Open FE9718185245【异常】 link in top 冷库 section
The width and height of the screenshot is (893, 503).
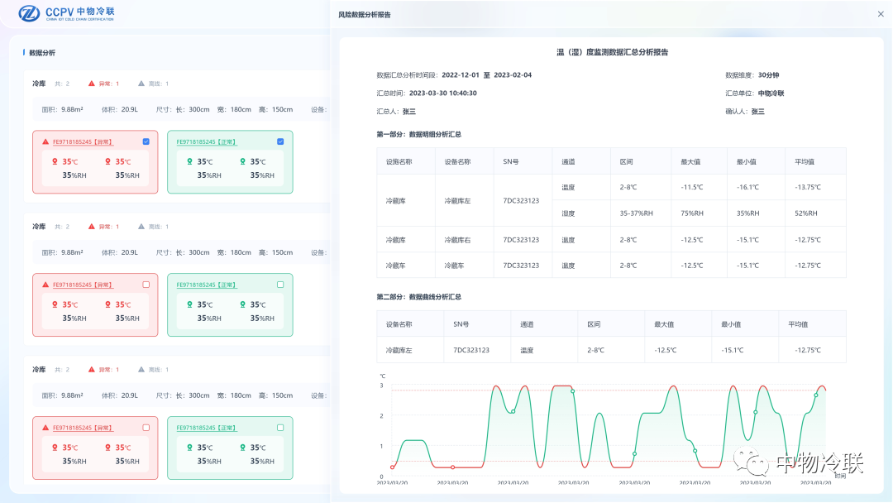click(x=83, y=141)
